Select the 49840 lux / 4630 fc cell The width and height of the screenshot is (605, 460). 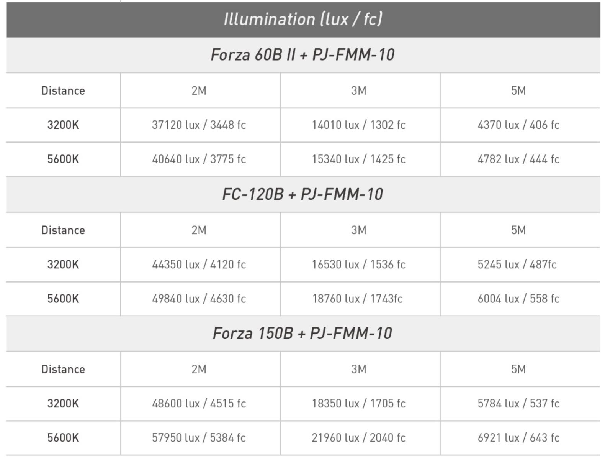(199, 299)
